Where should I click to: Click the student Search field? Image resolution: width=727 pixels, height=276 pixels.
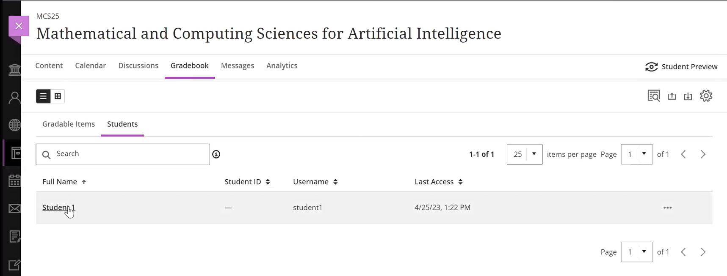123,154
